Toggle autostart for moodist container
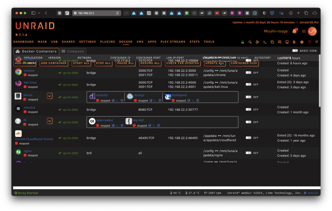 click(248, 109)
